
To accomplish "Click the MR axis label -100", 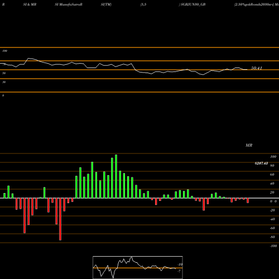I will pos(273,246).
